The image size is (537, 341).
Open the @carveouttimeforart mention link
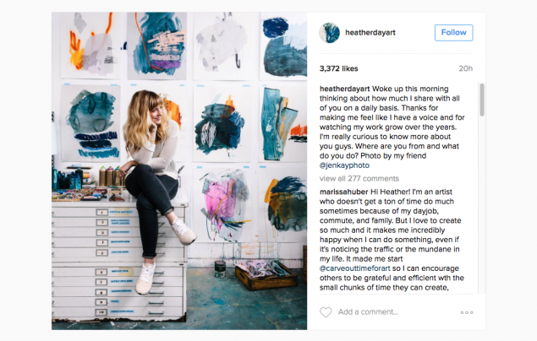[354, 268]
